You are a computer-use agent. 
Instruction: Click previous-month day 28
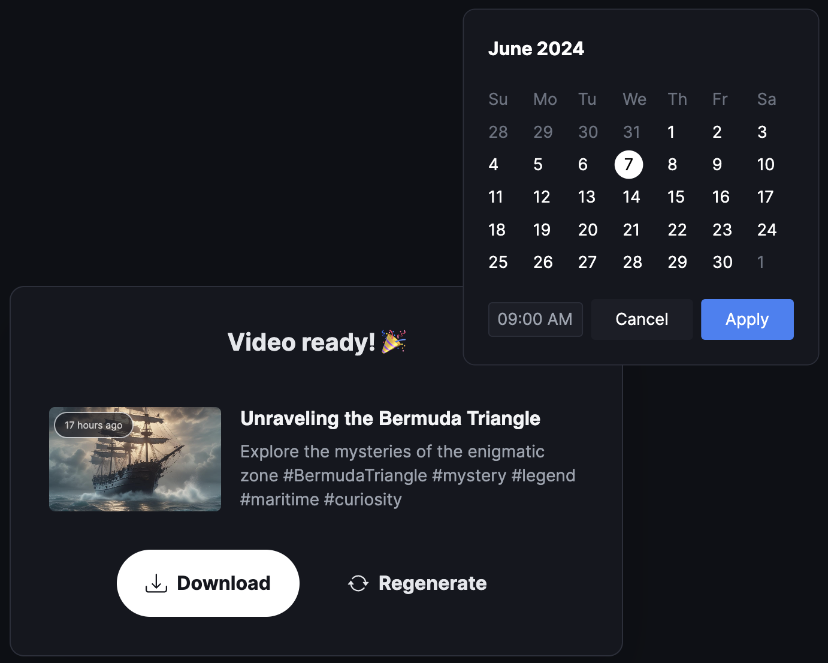pos(498,132)
